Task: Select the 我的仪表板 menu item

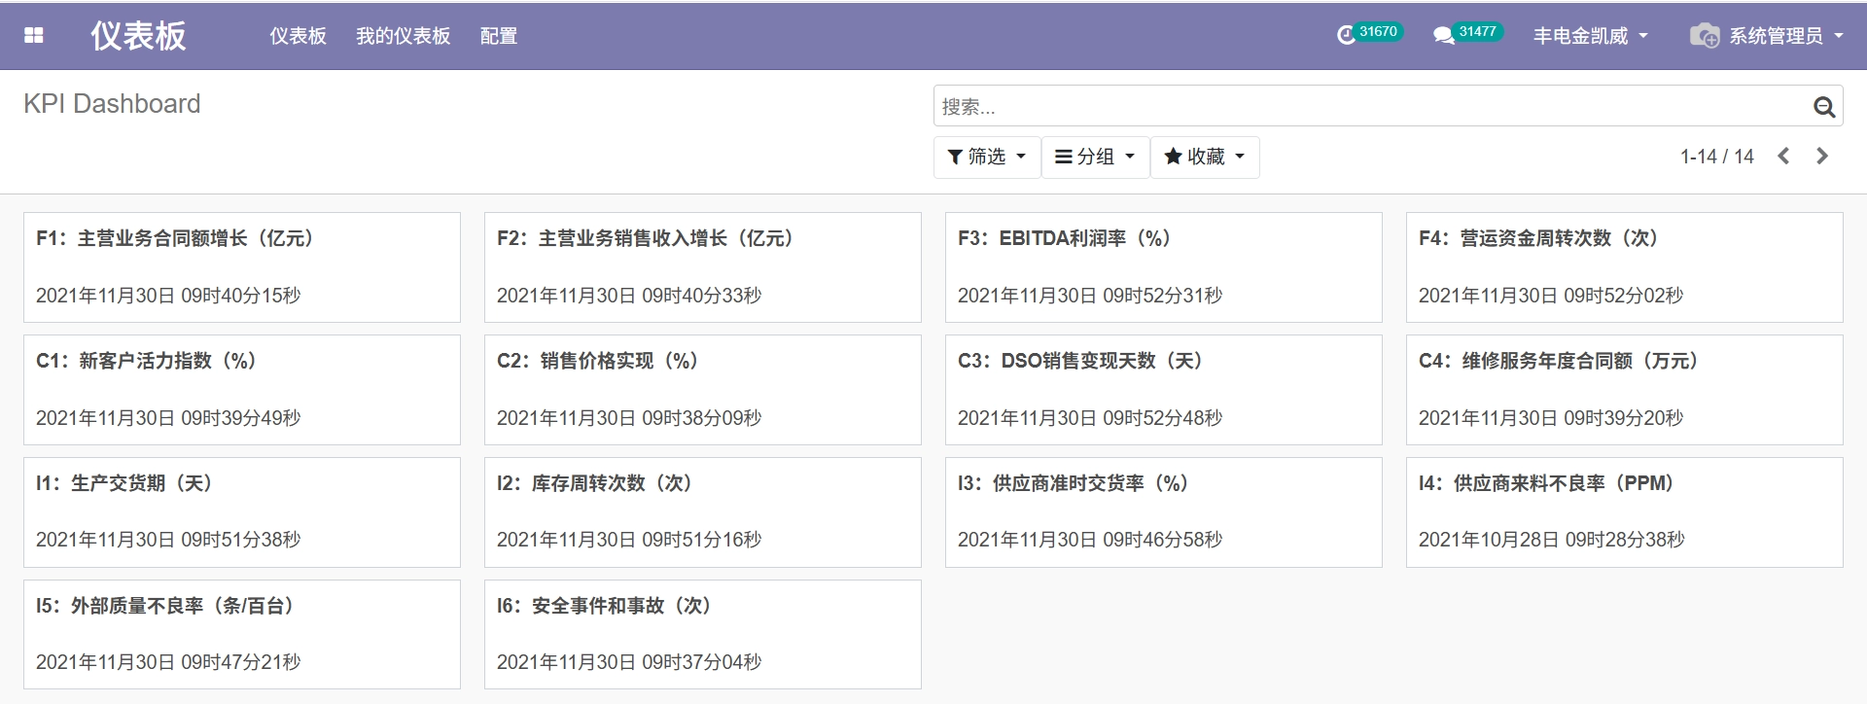Action: pyautogui.click(x=403, y=36)
